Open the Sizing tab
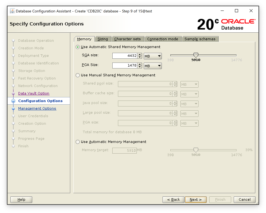 point(103,39)
